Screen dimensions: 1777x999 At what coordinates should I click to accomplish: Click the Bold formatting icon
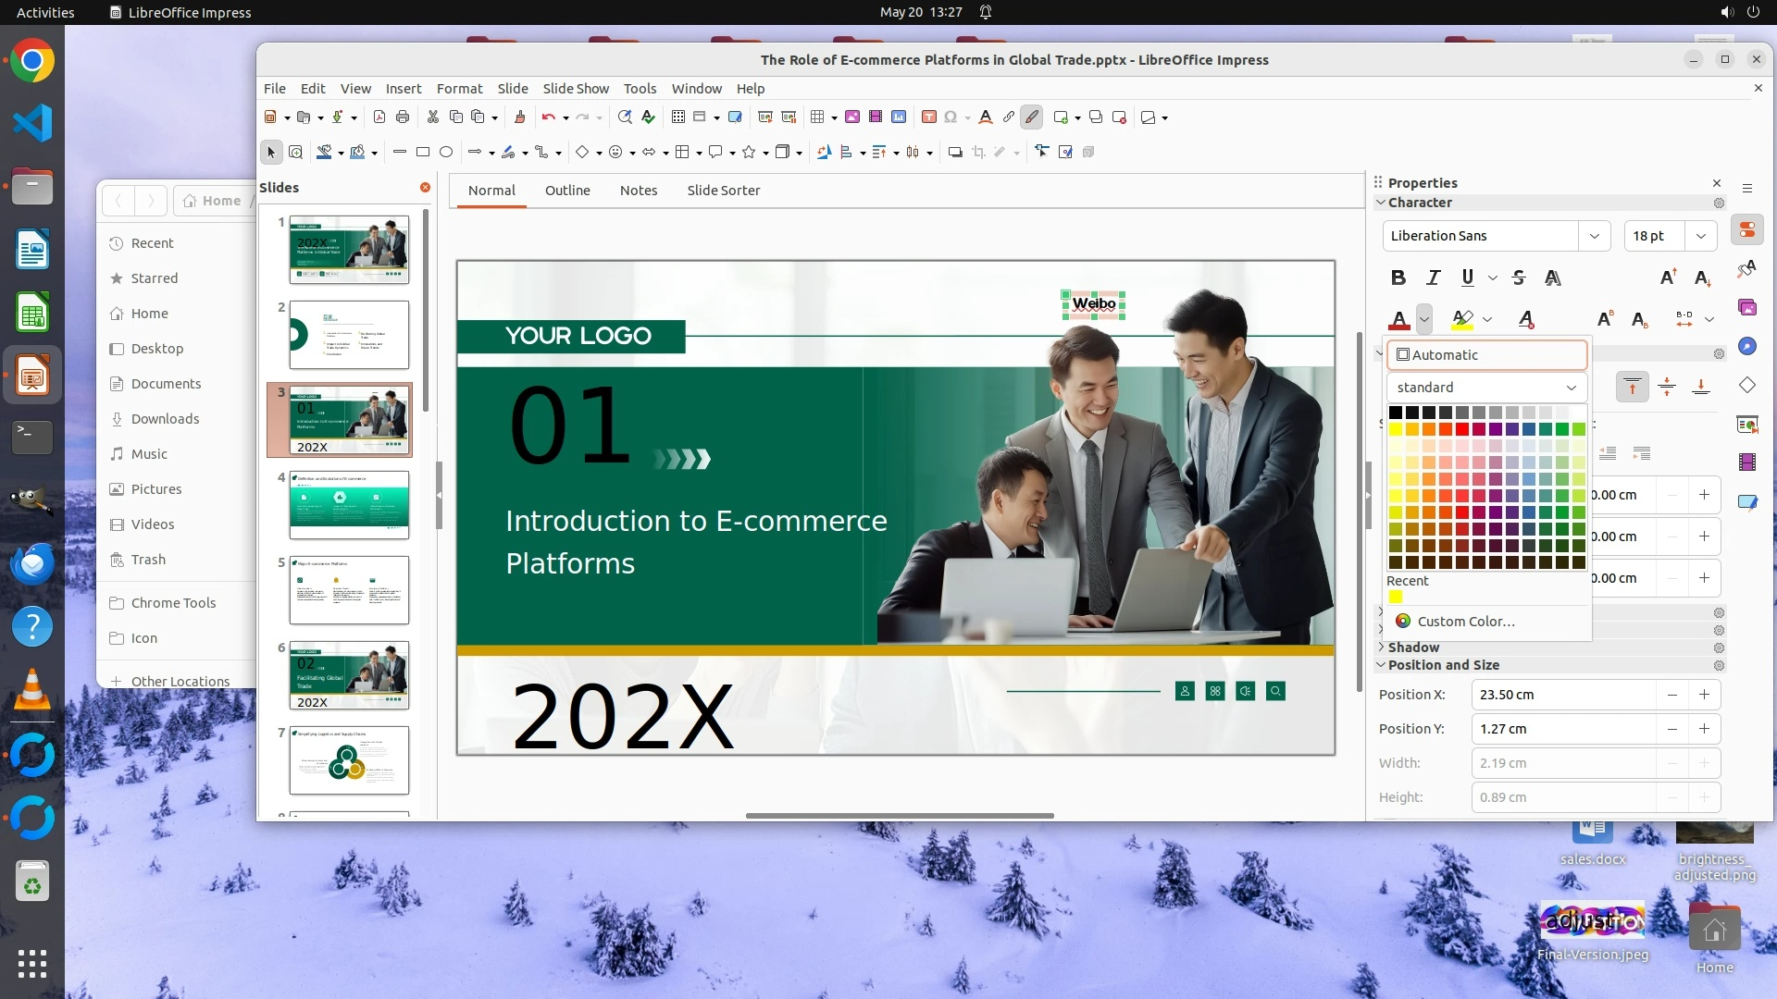pyautogui.click(x=1398, y=277)
